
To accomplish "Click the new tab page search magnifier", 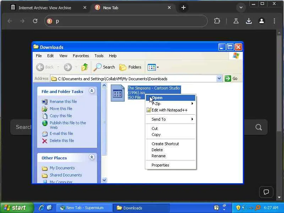I will pos(259,127).
